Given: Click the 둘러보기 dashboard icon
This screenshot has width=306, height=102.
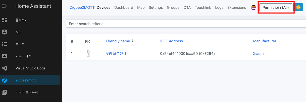Looking at the screenshot, I should [x=5, y=20].
